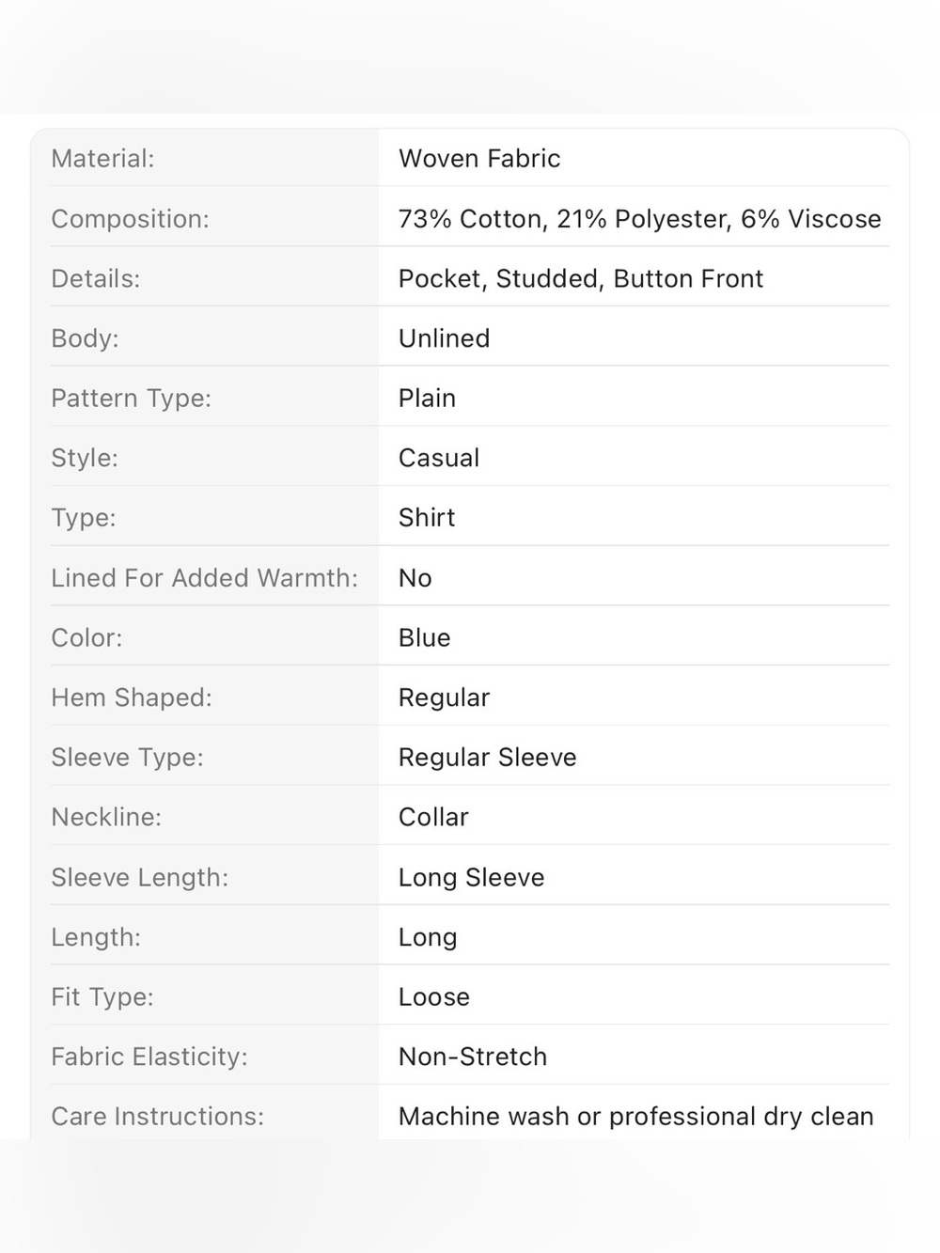The height and width of the screenshot is (1253, 940).
Task: Click the Machine wash care instructions text
Action: (635, 1117)
